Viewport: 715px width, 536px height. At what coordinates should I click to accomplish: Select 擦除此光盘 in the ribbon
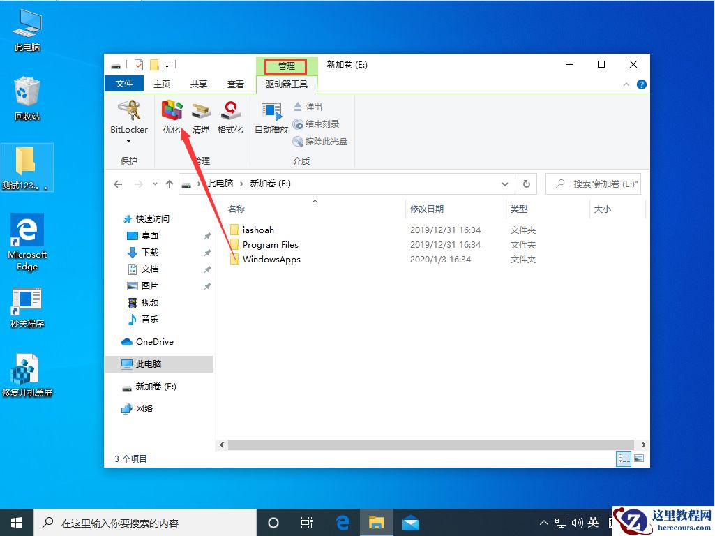pyautogui.click(x=319, y=141)
